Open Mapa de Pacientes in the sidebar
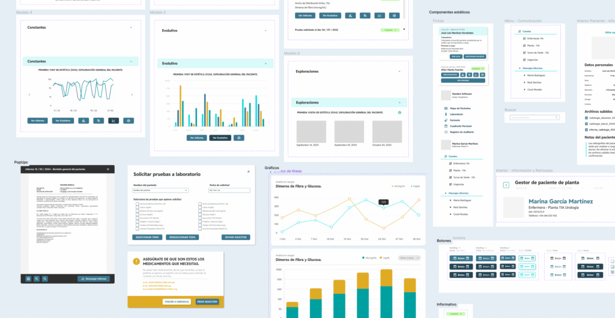The height and width of the screenshot is (318, 615). click(458, 108)
